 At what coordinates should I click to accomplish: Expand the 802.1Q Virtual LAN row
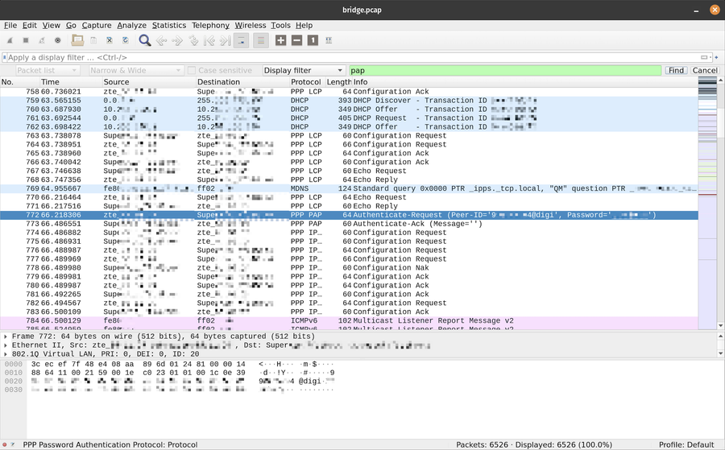pyautogui.click(x=6, y=354)
